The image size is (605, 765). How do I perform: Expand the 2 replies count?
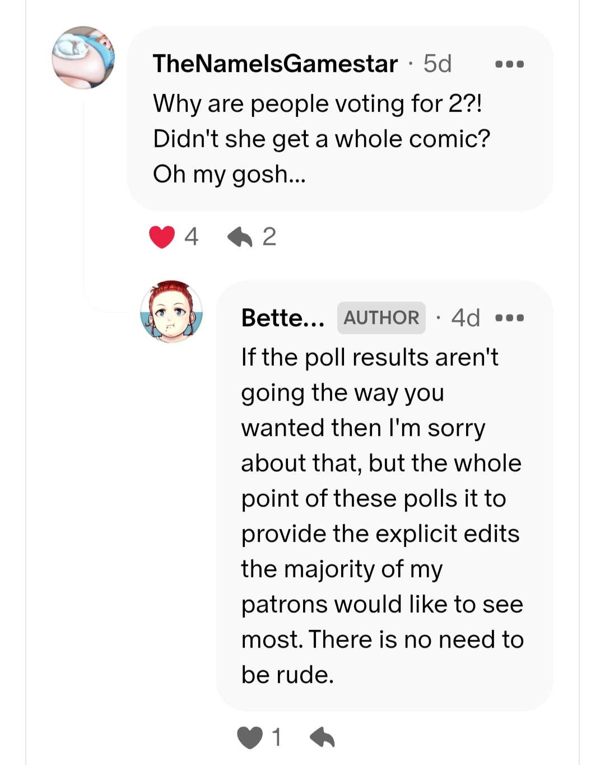pos(269,237)
